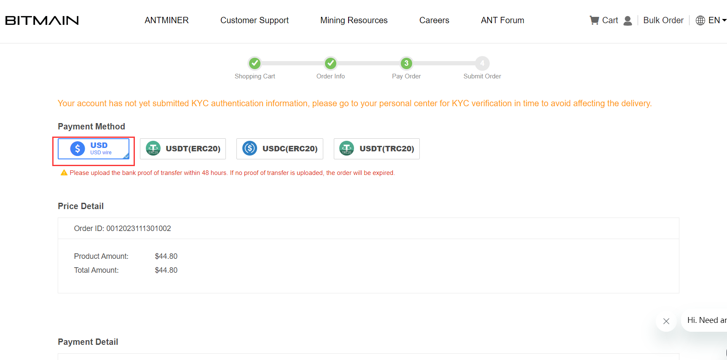Click the Submit Order step 4 circle
This screenshot has height=360, width=727.
[482, 63]
